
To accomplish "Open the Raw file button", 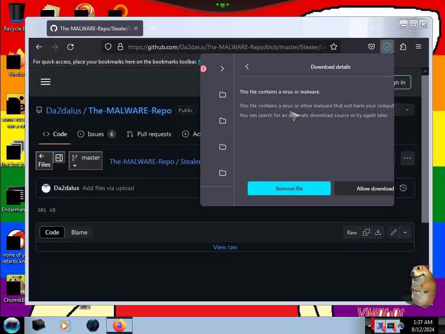I will pos(352,233).
